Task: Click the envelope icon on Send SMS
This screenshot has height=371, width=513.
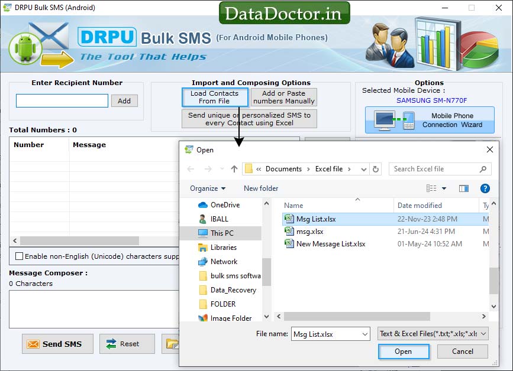Action: coord(33,344)
